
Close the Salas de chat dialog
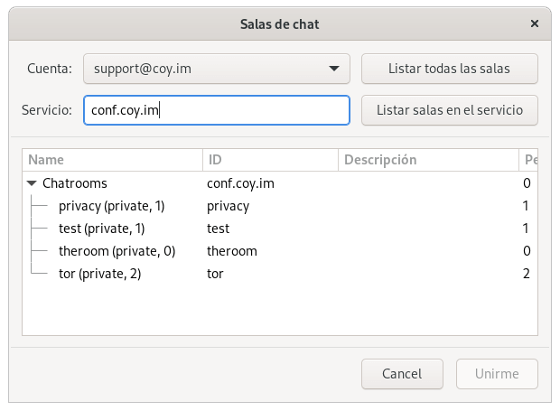pyautogui.click(x=536, y=23)
